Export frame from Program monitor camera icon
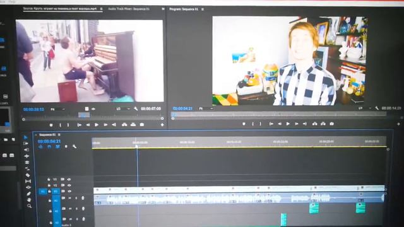404x227 pixels. [x=331, y=124]
